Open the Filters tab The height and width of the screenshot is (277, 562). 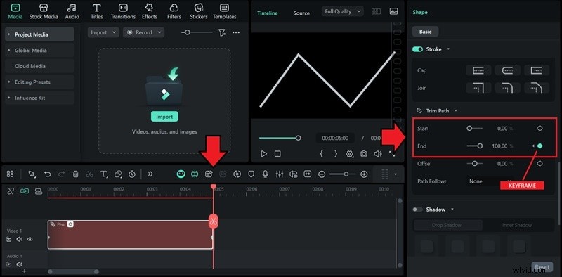(x=174, y=11)
